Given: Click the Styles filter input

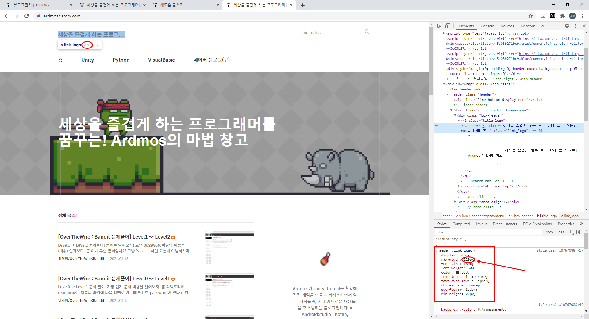Looking at the screenshot, I should pos(488,232).
